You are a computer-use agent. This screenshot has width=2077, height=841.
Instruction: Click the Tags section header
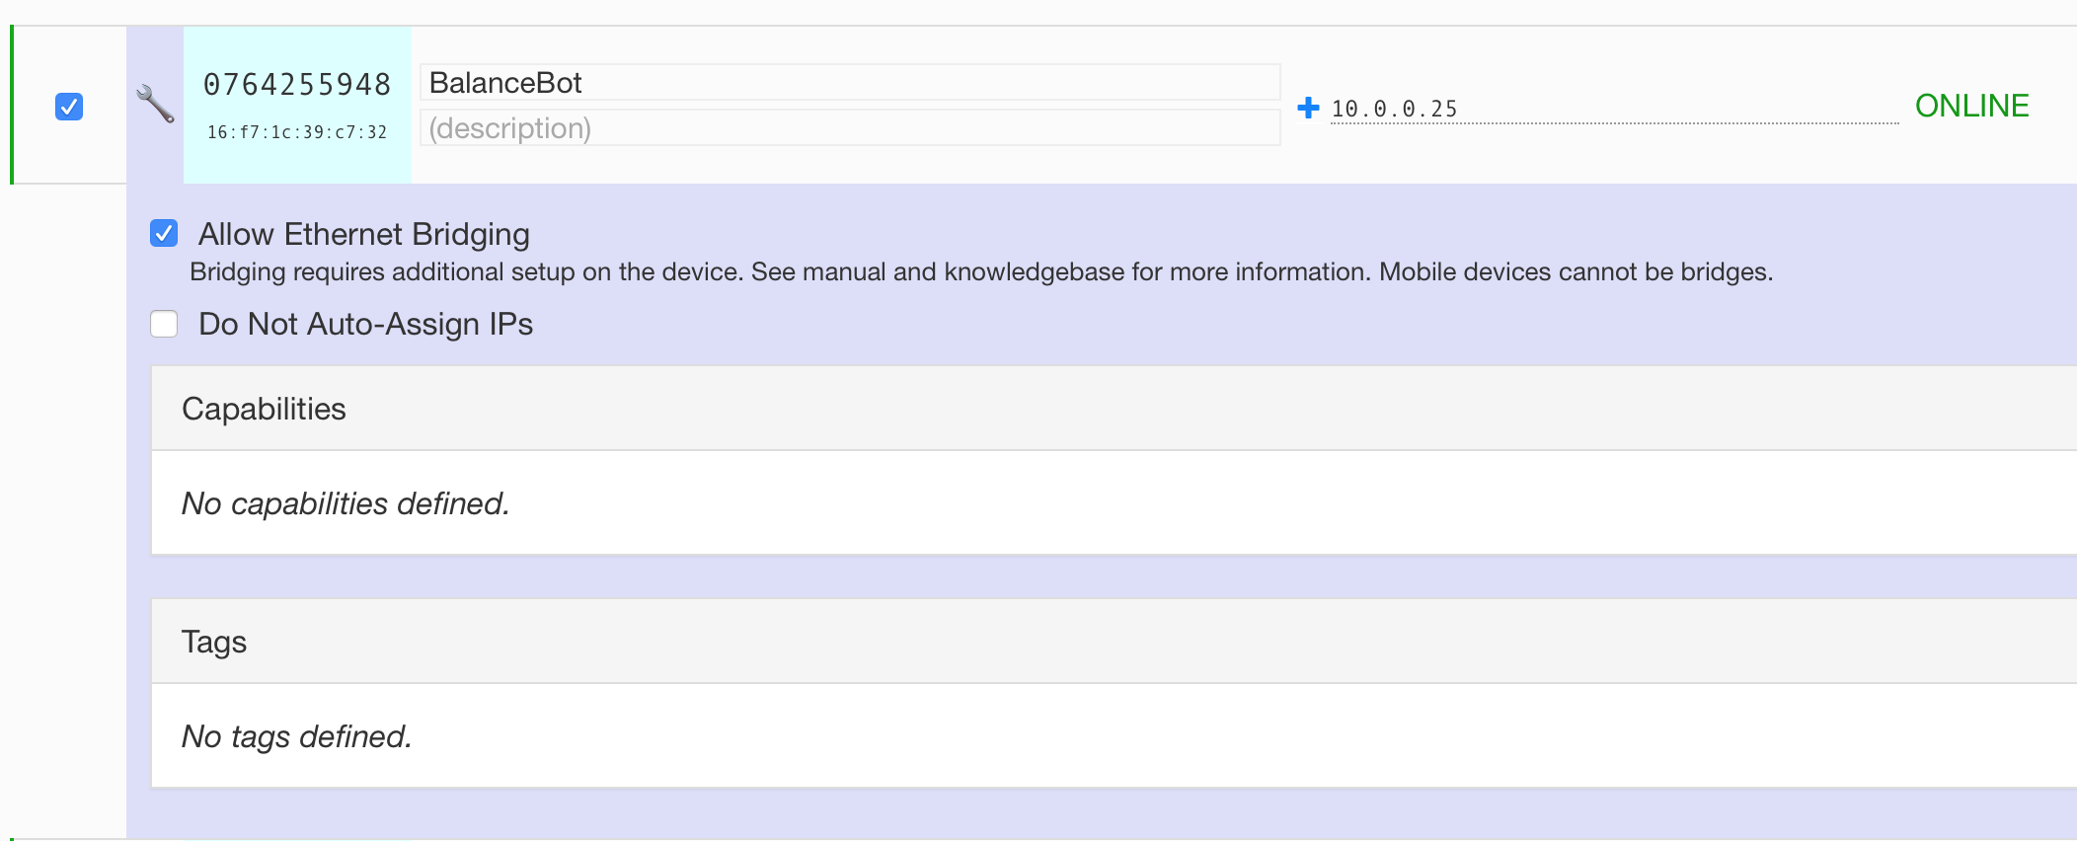(x=1114, y=642)
